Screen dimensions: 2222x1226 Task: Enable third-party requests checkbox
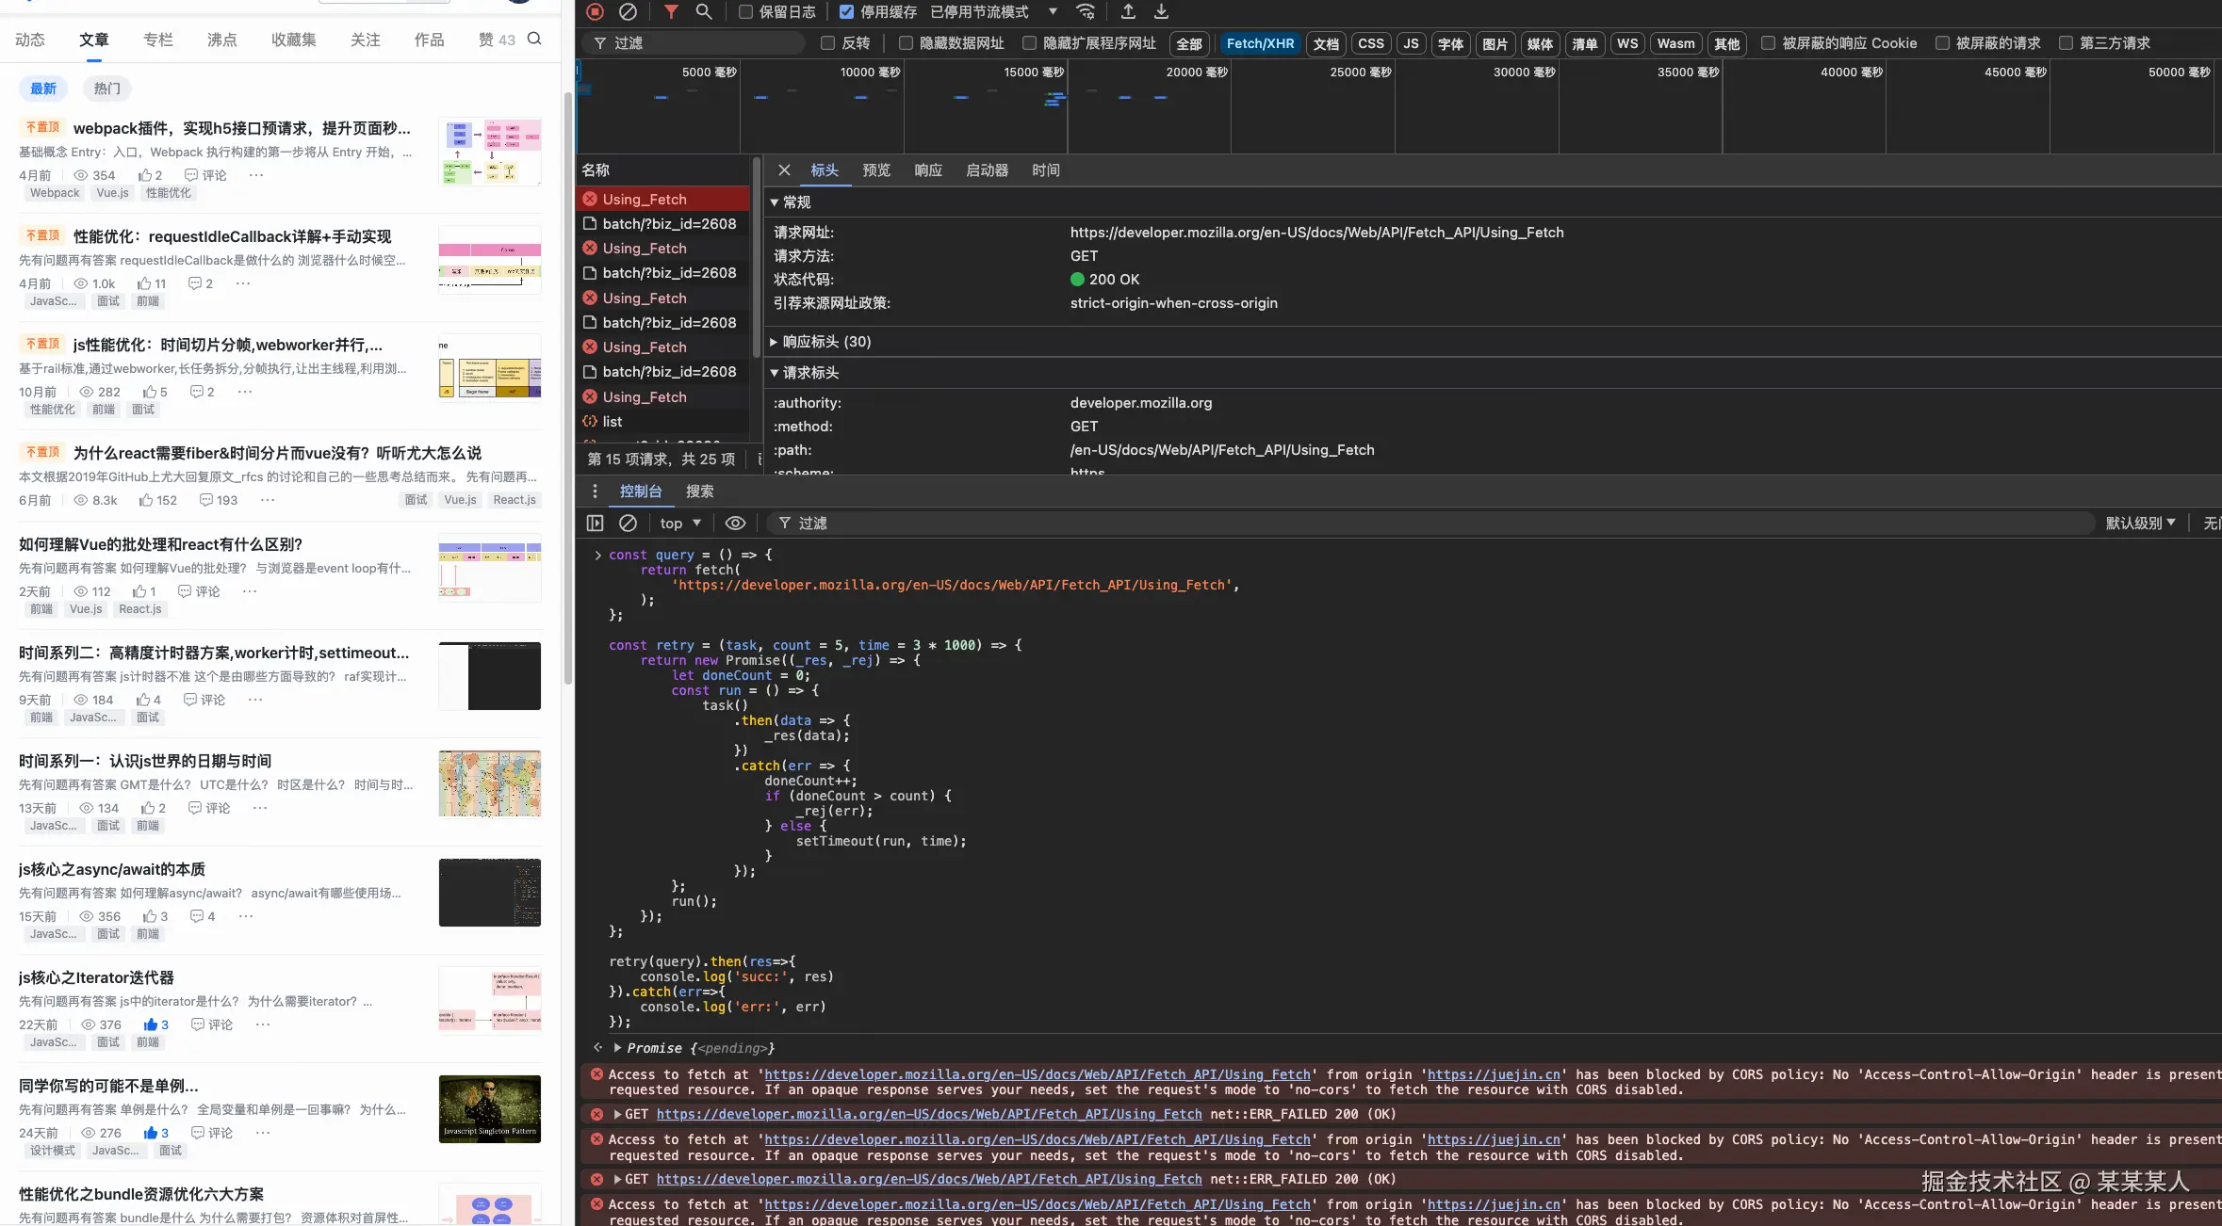(2066, 43)
